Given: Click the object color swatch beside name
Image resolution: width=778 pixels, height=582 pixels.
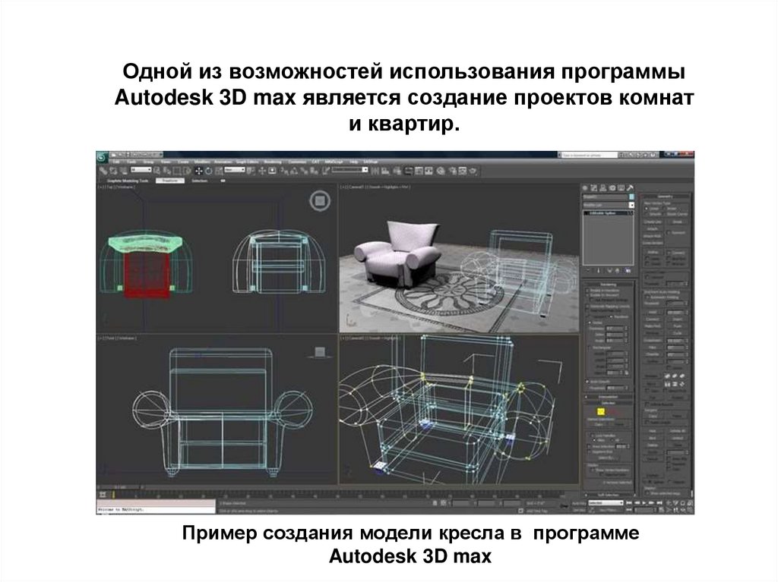Looking at the screenshot, I should point(631,197).
